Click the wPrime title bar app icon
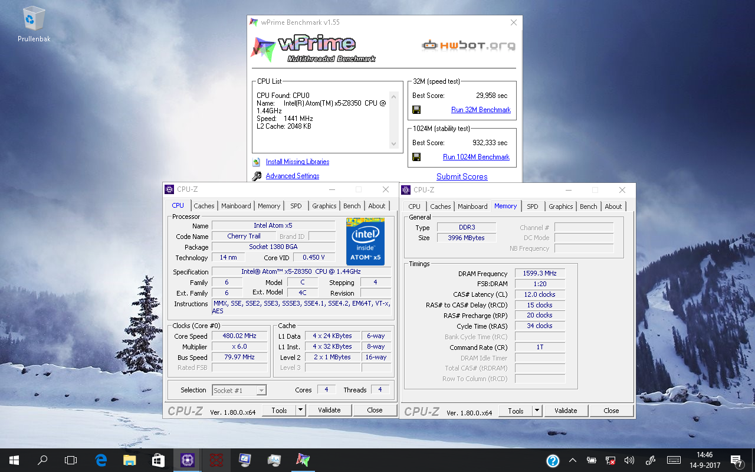Viewport: 755px width, 472px height. (x=254, y=22)
